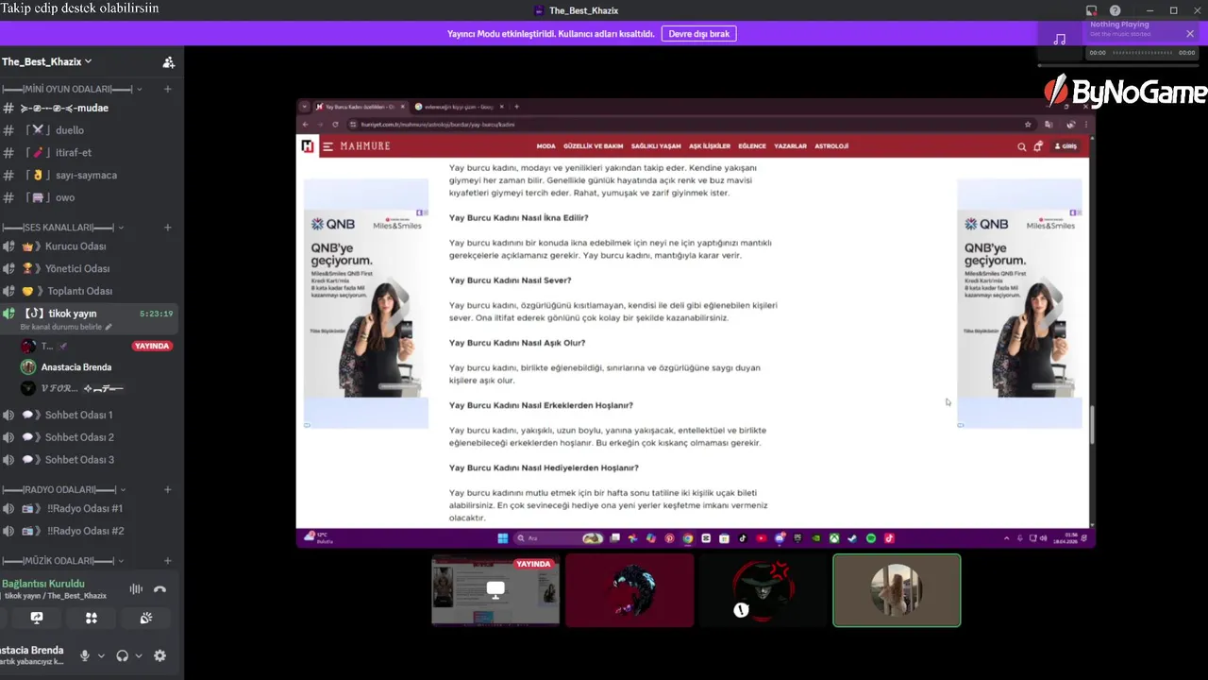1208x680 pixels.
Task: Open microphone input options arrow
Action: click(101, 655)
